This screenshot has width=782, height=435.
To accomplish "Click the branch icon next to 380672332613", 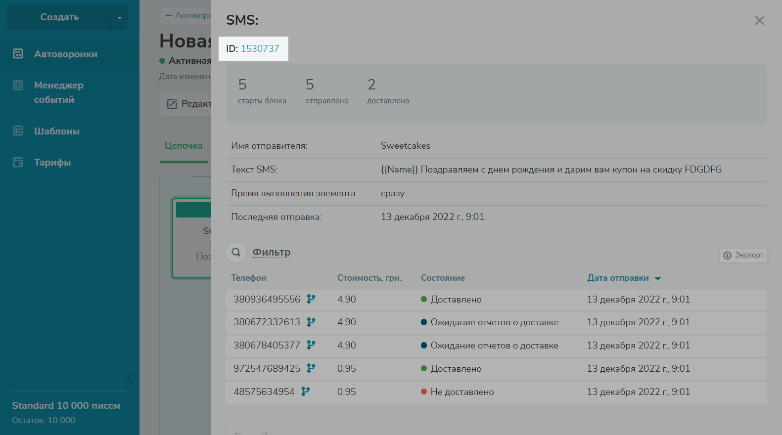I will [311, 322].
